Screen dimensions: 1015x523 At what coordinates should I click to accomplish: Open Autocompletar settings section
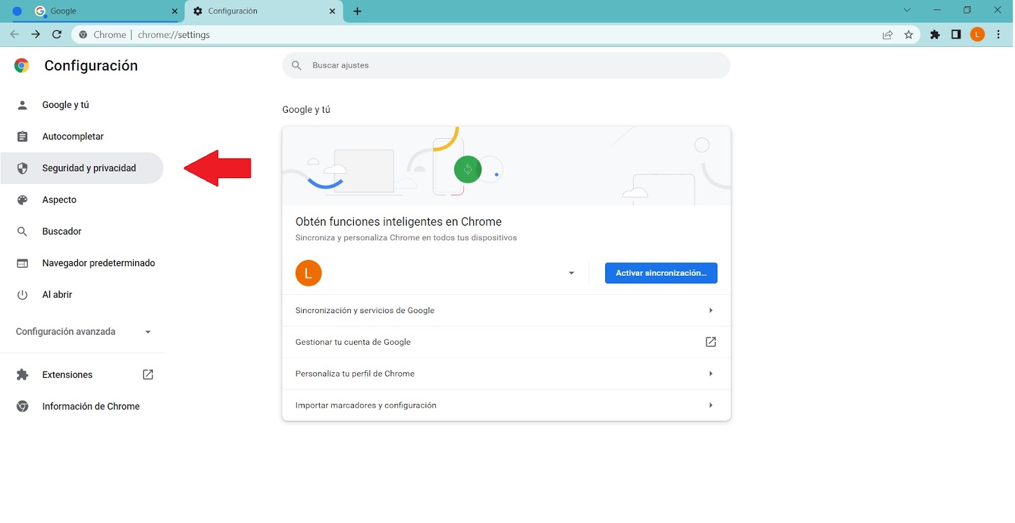point(82,137)
